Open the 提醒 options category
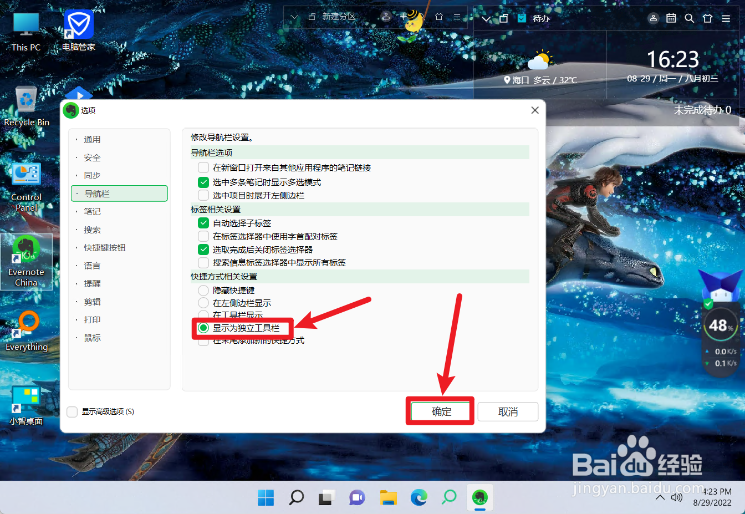Viewport: 745px width, 514px height. pyautogui.click(x=119, y=283)
